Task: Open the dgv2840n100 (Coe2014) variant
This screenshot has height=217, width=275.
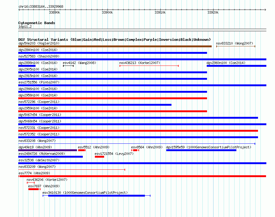Action: (x=112, y=53)
